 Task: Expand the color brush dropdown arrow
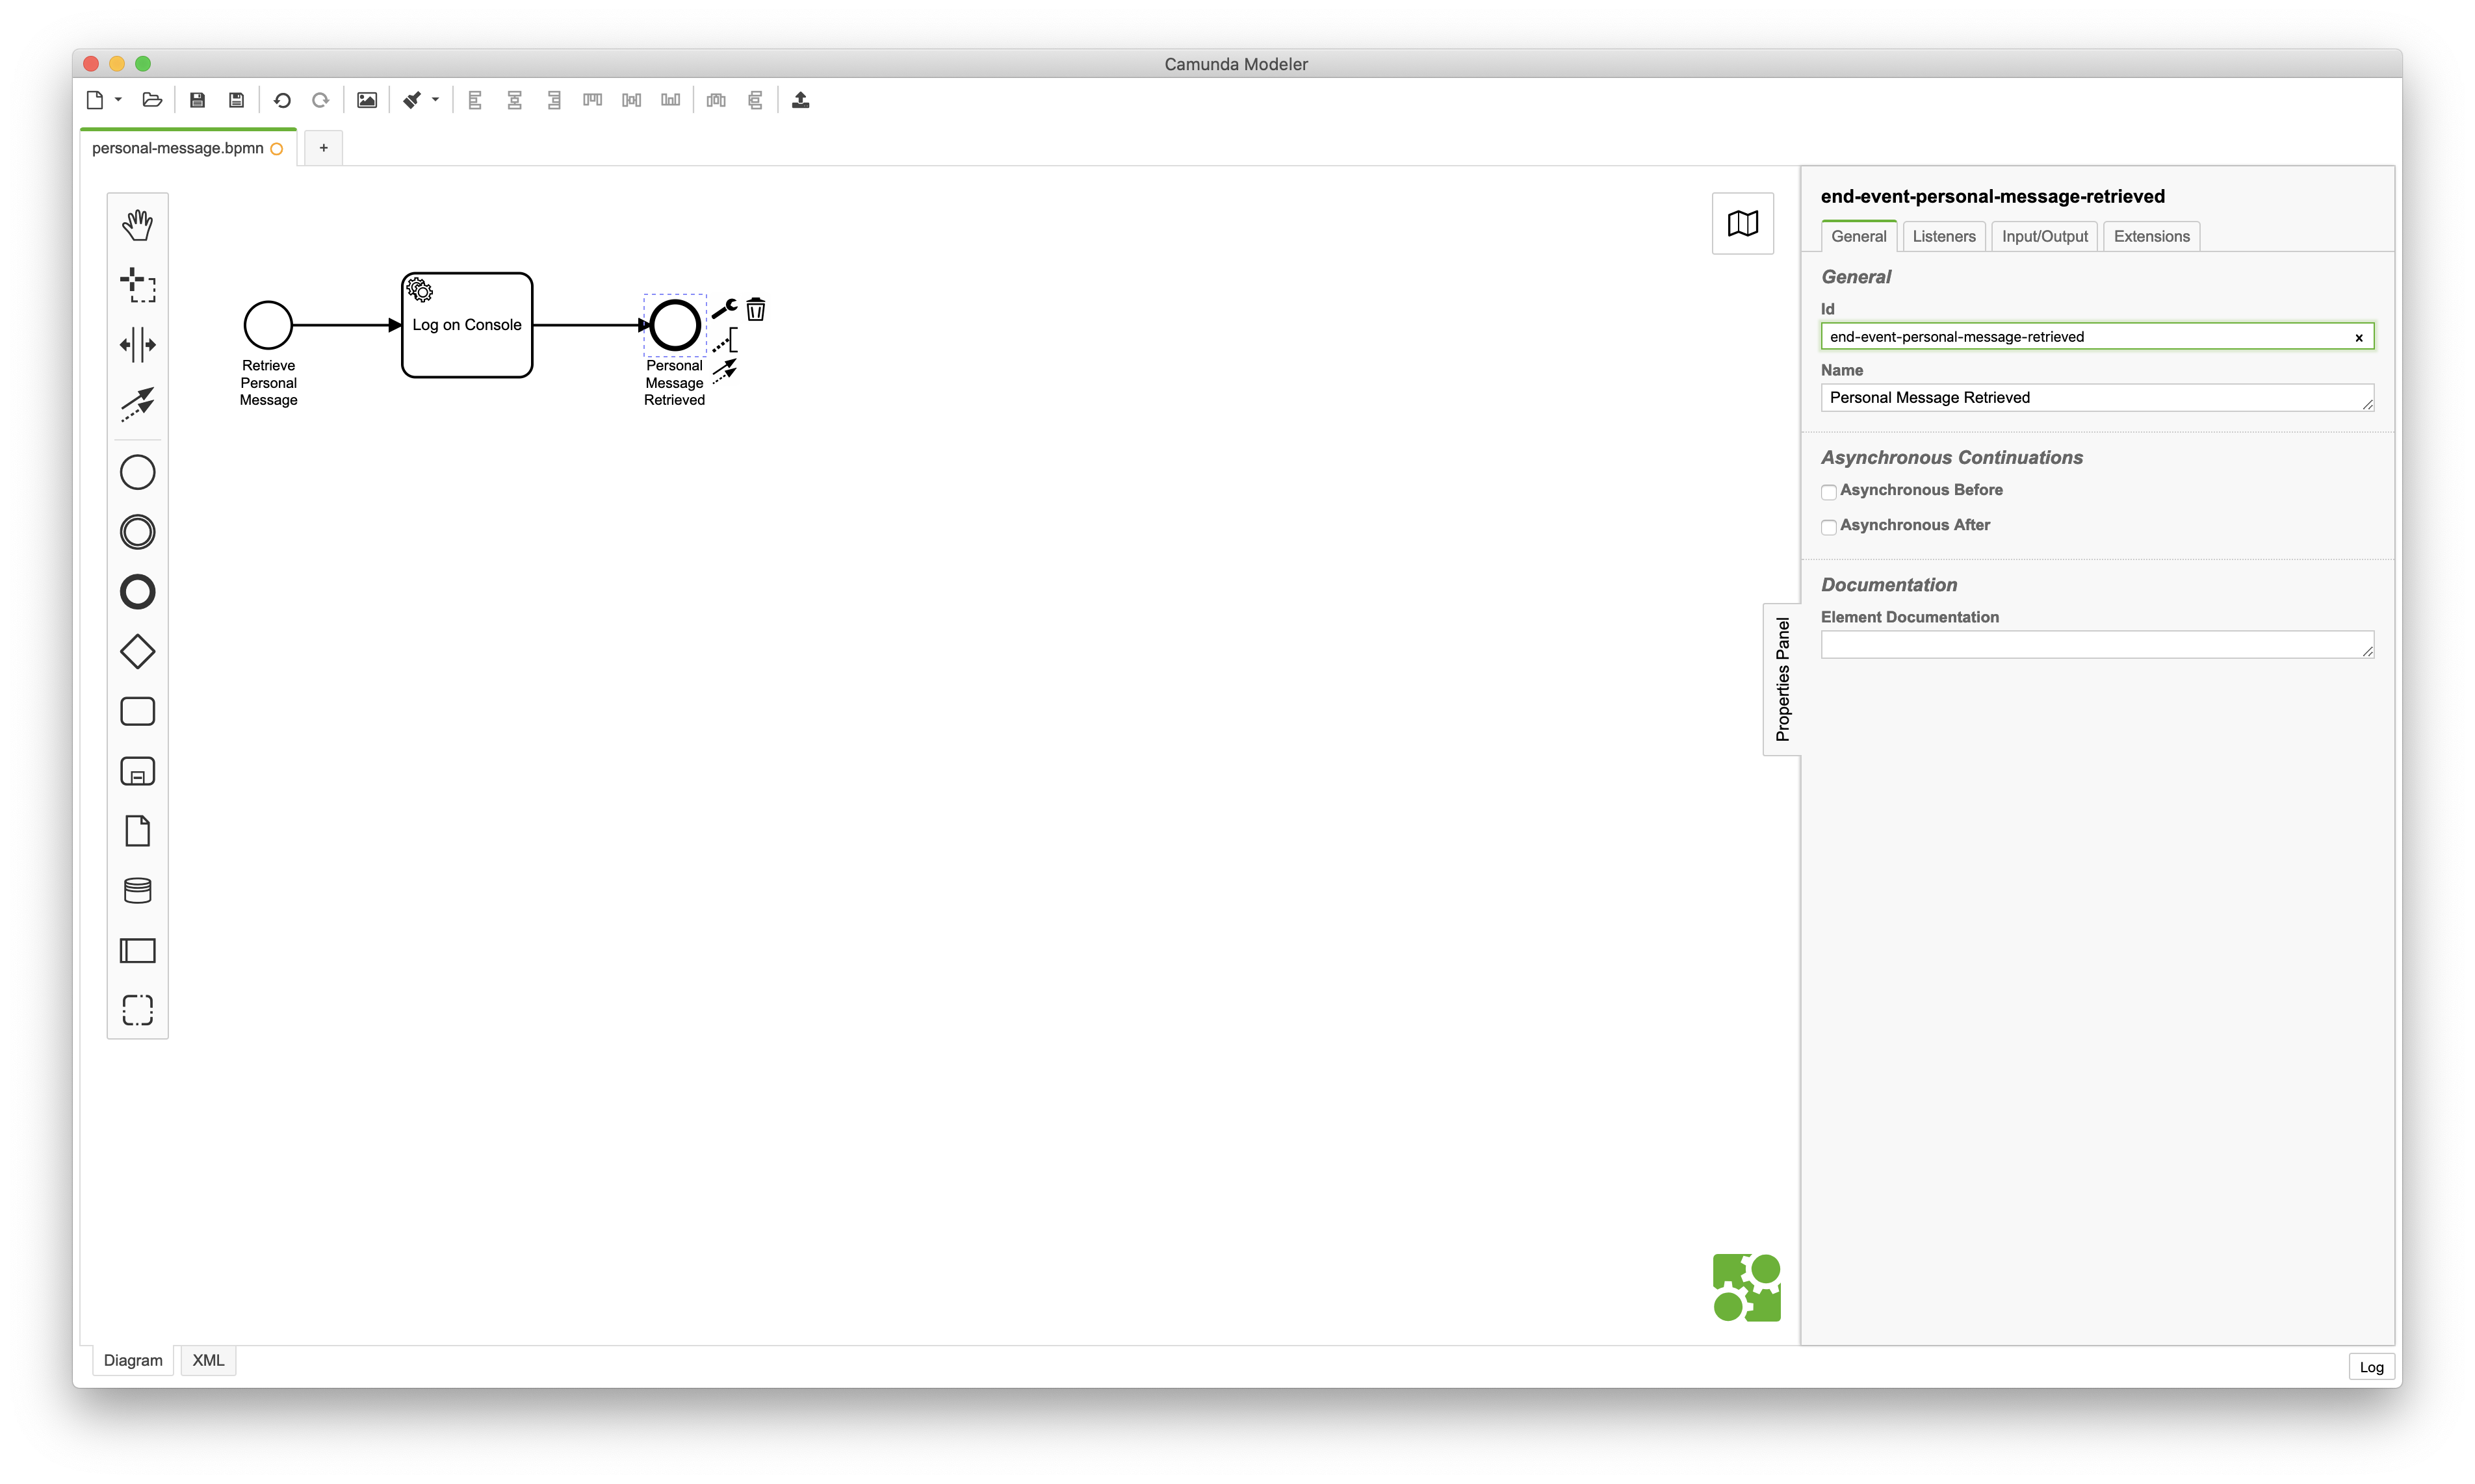435,100
